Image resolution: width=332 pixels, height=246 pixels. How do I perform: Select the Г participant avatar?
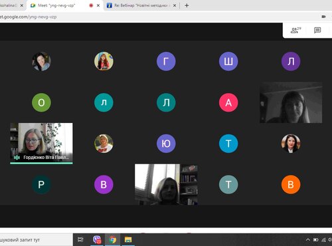166,61
